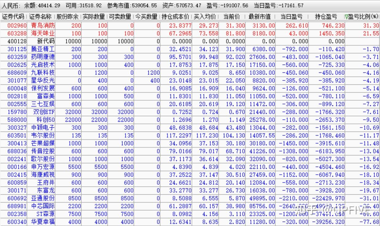Select the 王府井 stock name
The height and width of the screenshot is (226, 380).
tap(46, 183)
